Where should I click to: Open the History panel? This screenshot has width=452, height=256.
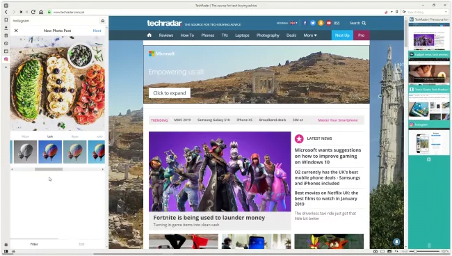(x=6, y=43)
